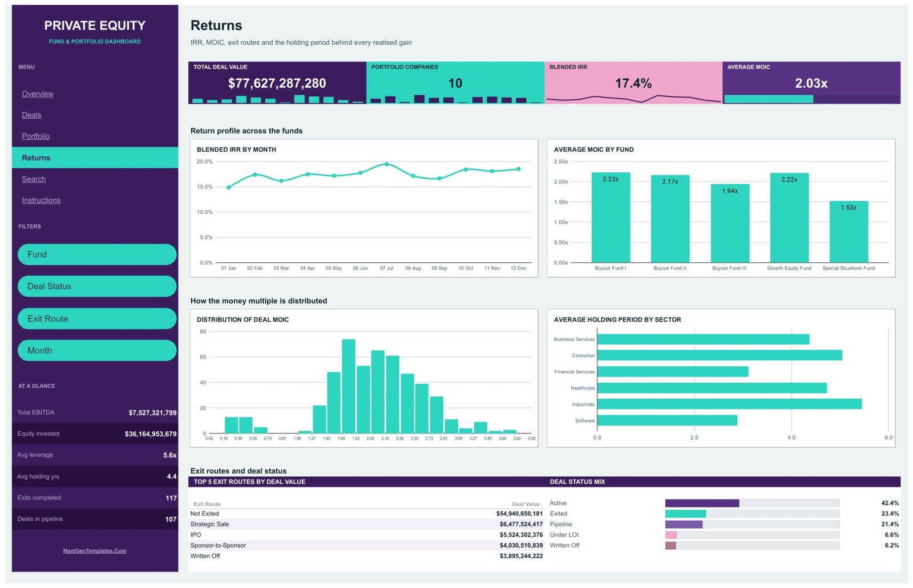Viewport: 913px width, 588px height.
Task: Click the $54,940,650,181 deal value
Action: 519,514
